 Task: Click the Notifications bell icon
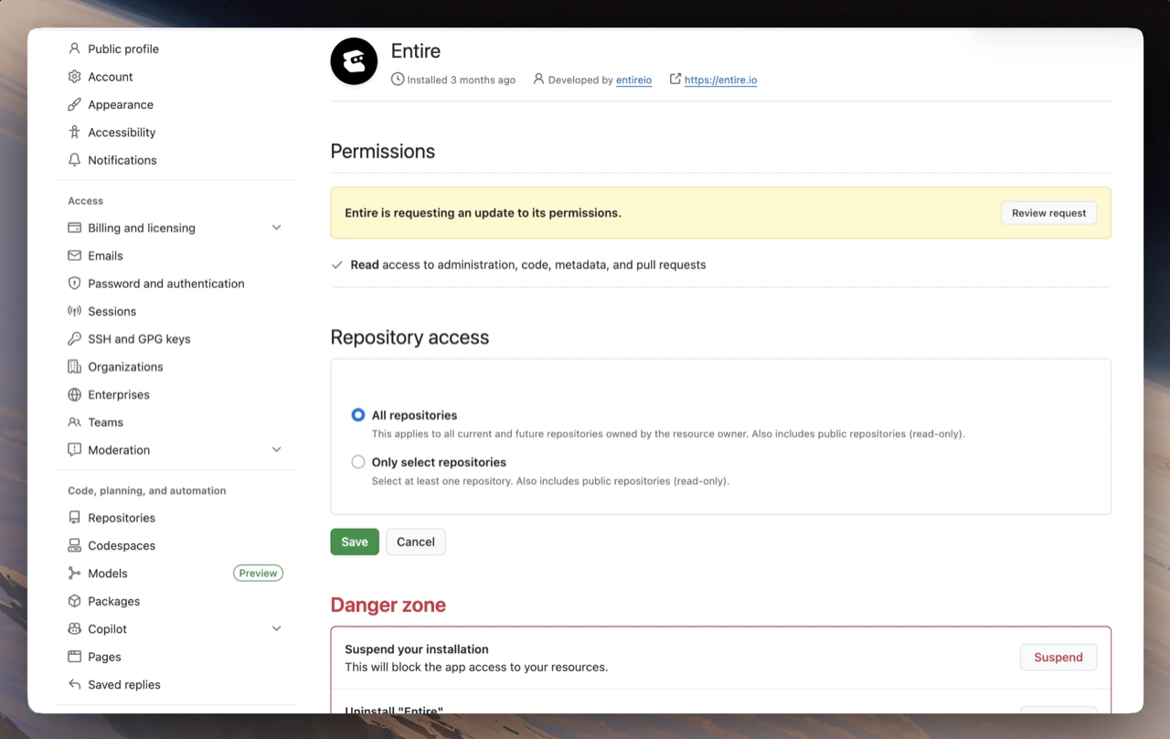(x=75, y=160)
